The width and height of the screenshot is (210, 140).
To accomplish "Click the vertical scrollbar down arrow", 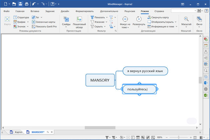I will pyautogui.click(x=200, y=124).
